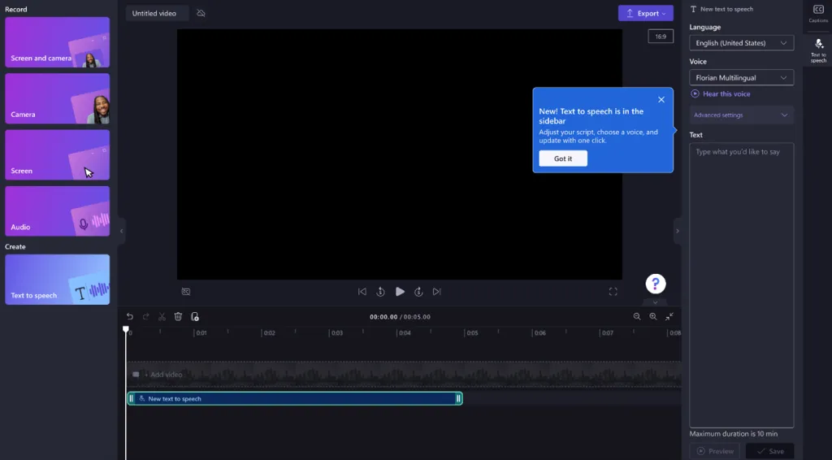Toggle captions under the video preview
The width and height of the screenshot is (832, 460).
tap(186, 292)
